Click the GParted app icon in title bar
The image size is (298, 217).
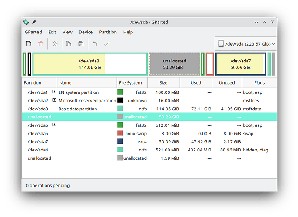[x=26, y=22]
